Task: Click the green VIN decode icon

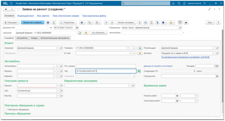Action: [139, 71]
